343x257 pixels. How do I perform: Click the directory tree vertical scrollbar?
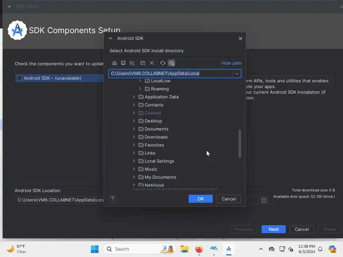pos(240,144)
